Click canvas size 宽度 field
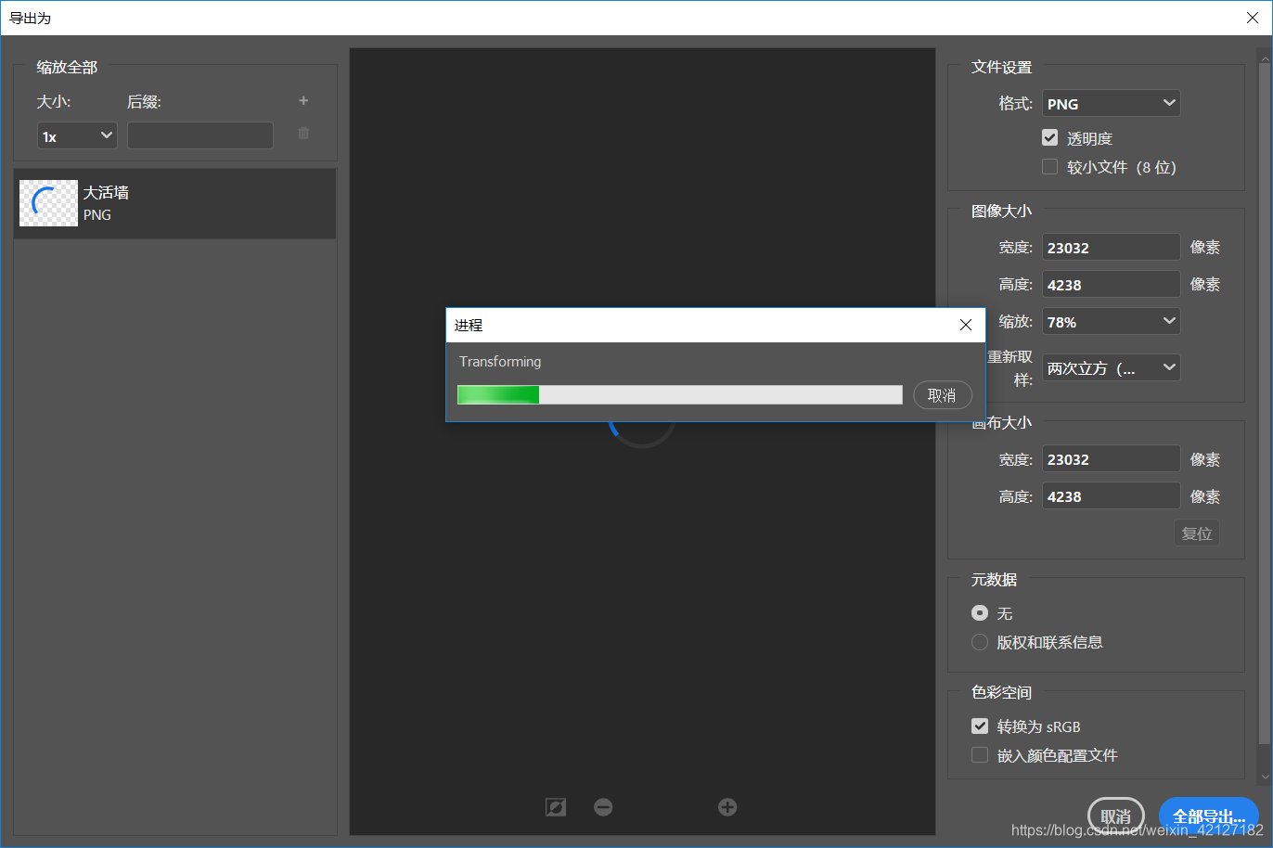Viewport: 1273px width, 848px height. (x=1112, y=458)
